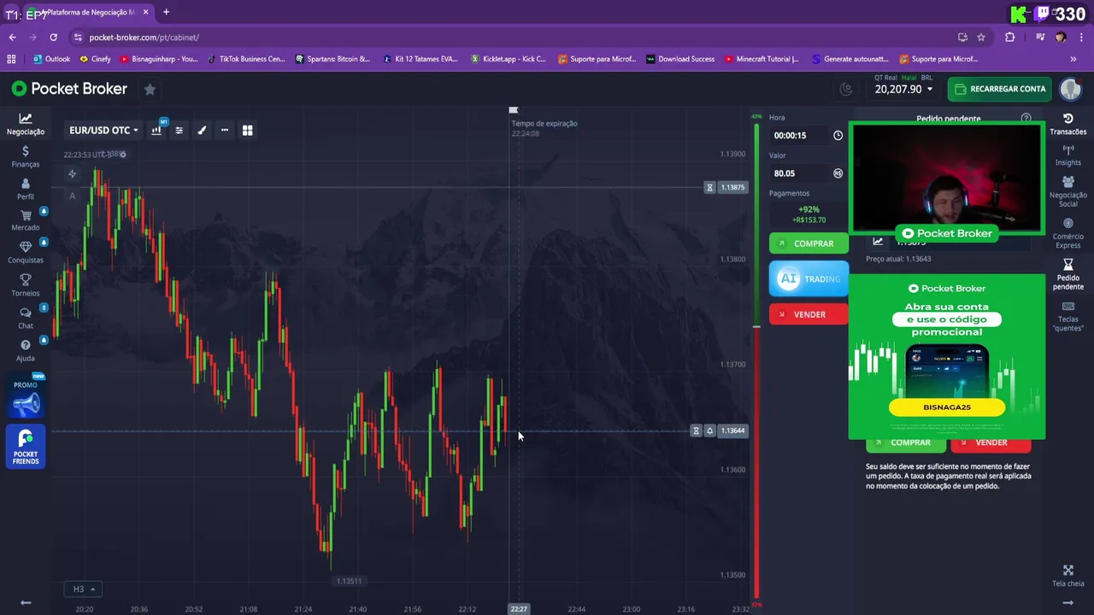Collapse the left sidebar with arrow
This screenshot has height=615, width=1094.
[x=26, y=602]
